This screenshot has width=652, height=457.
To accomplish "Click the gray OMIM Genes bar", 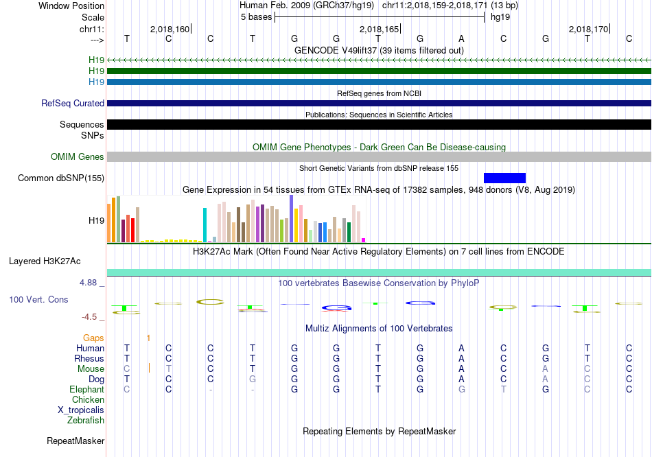I will pos(379,156).
